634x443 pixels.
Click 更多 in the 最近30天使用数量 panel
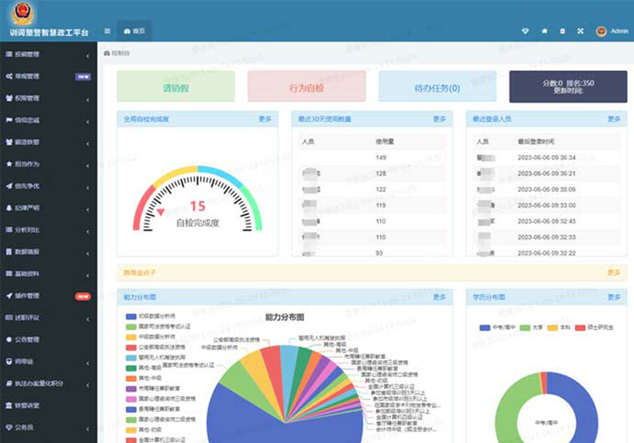click(439, 119)
